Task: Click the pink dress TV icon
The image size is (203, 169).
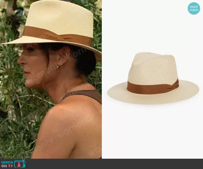Action: (x=20, y=164)
